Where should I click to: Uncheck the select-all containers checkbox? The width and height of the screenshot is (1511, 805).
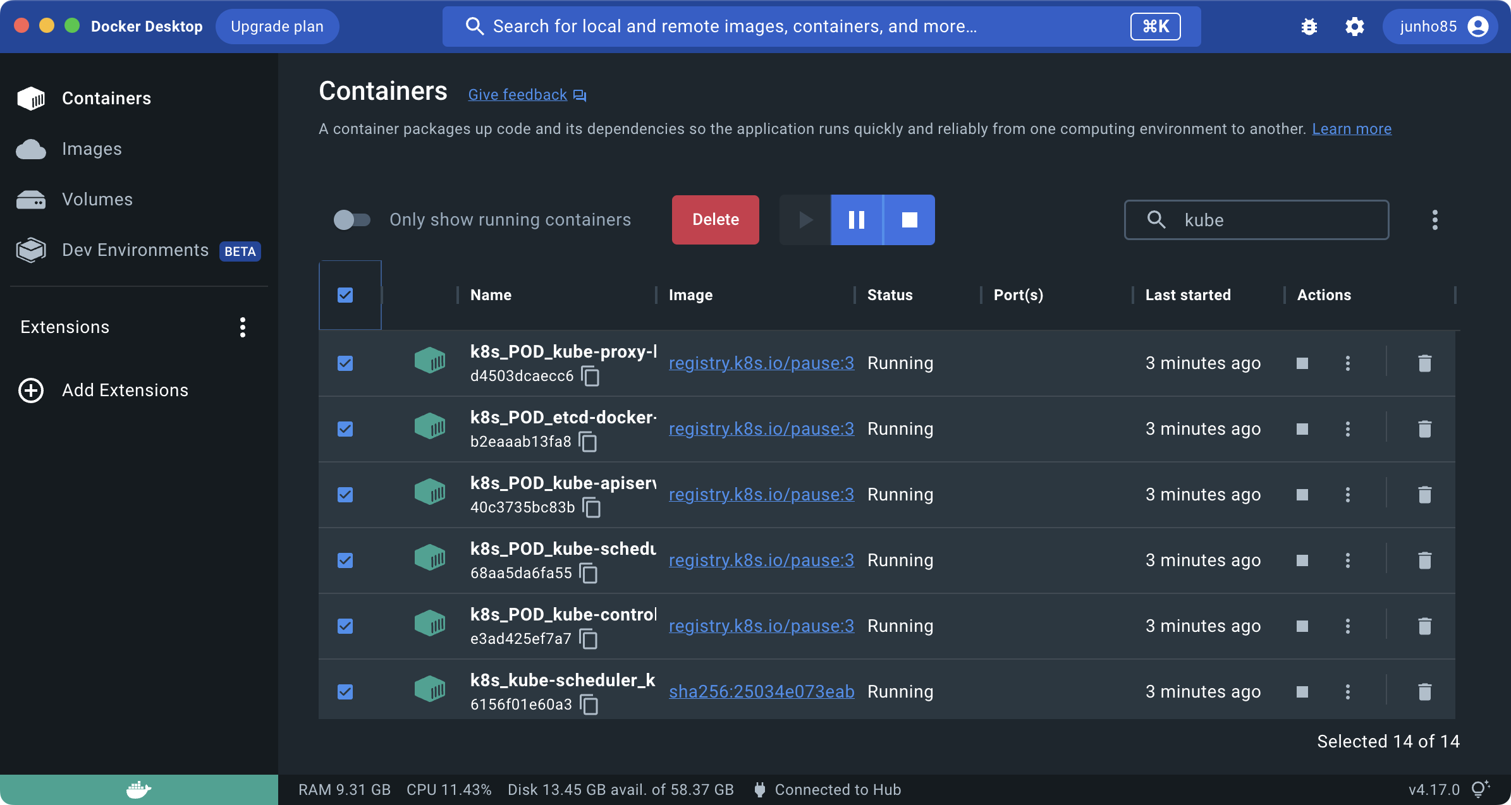tap(345, 295)
